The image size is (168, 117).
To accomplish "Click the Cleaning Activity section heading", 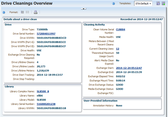I will coord(94,25).
